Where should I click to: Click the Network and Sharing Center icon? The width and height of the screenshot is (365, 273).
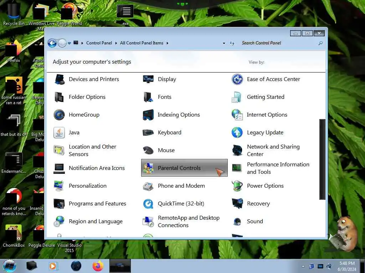point(237,150)
